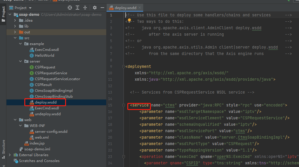Screen dimensions: 299x167
Task: Click the wsdlTargetNamespace attribute value text
Action: point(201,111)
